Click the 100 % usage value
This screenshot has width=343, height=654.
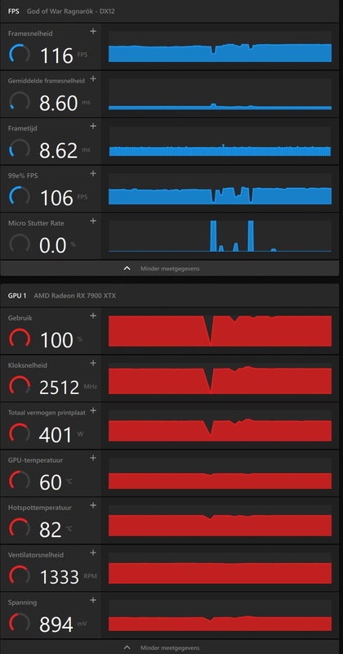tap(56, 340)
